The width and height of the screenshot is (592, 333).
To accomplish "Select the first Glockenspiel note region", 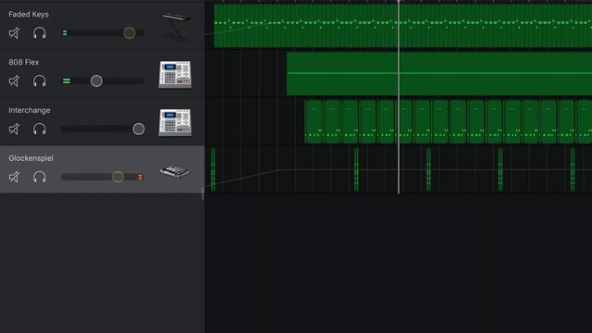I will coord(213,170).
